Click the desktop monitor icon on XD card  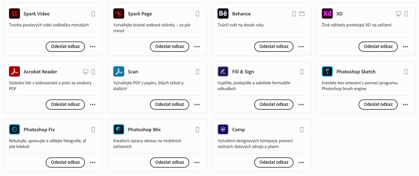tap(398, 14)
